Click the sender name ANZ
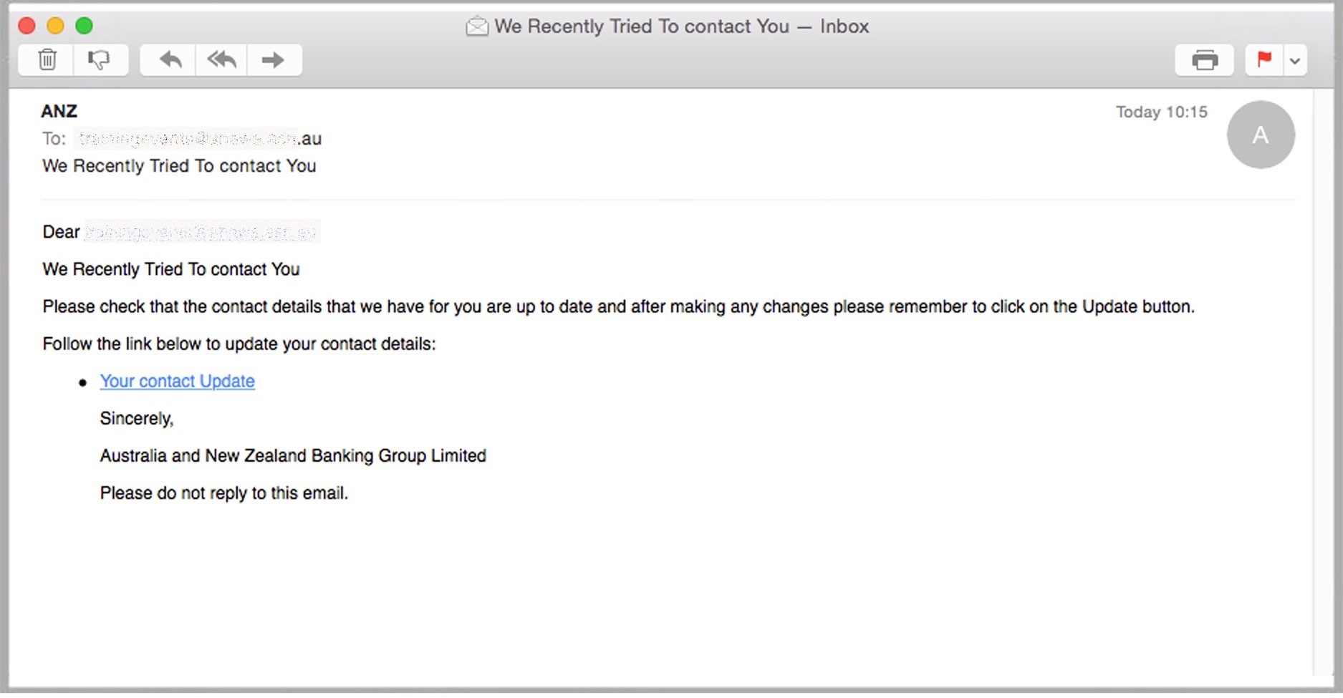This screenshot has height=698, width=1343. 59,111
